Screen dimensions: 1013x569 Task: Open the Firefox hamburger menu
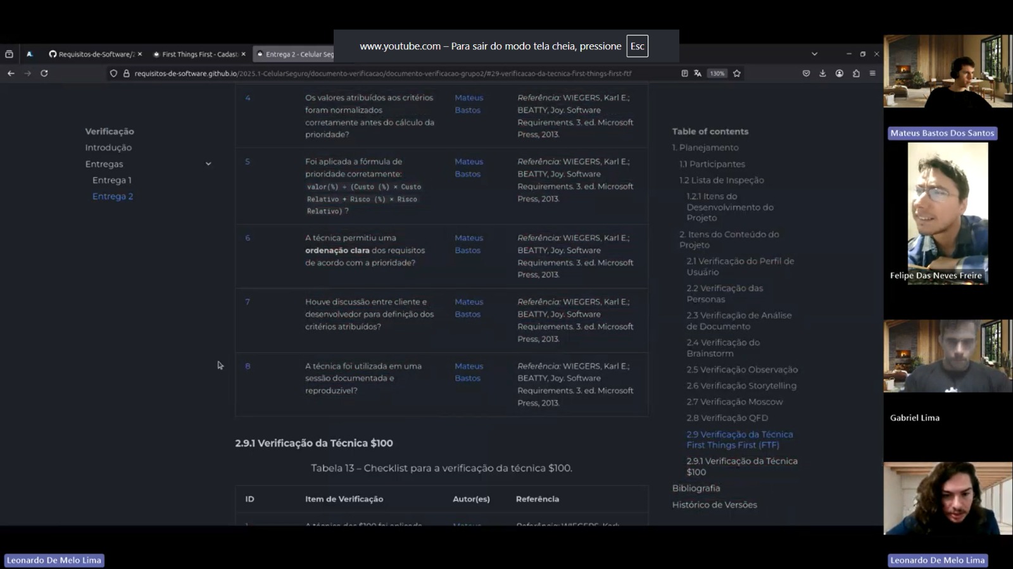pos(872,73)
